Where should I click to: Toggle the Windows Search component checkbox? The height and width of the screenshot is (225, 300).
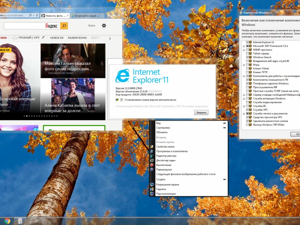247,57
